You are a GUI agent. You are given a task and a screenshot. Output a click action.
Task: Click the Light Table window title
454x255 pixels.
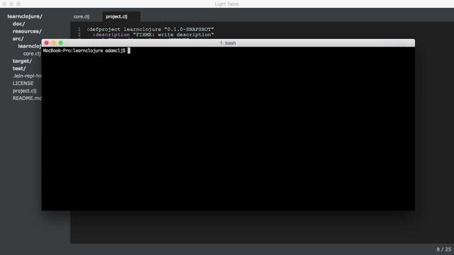[227, 4]
